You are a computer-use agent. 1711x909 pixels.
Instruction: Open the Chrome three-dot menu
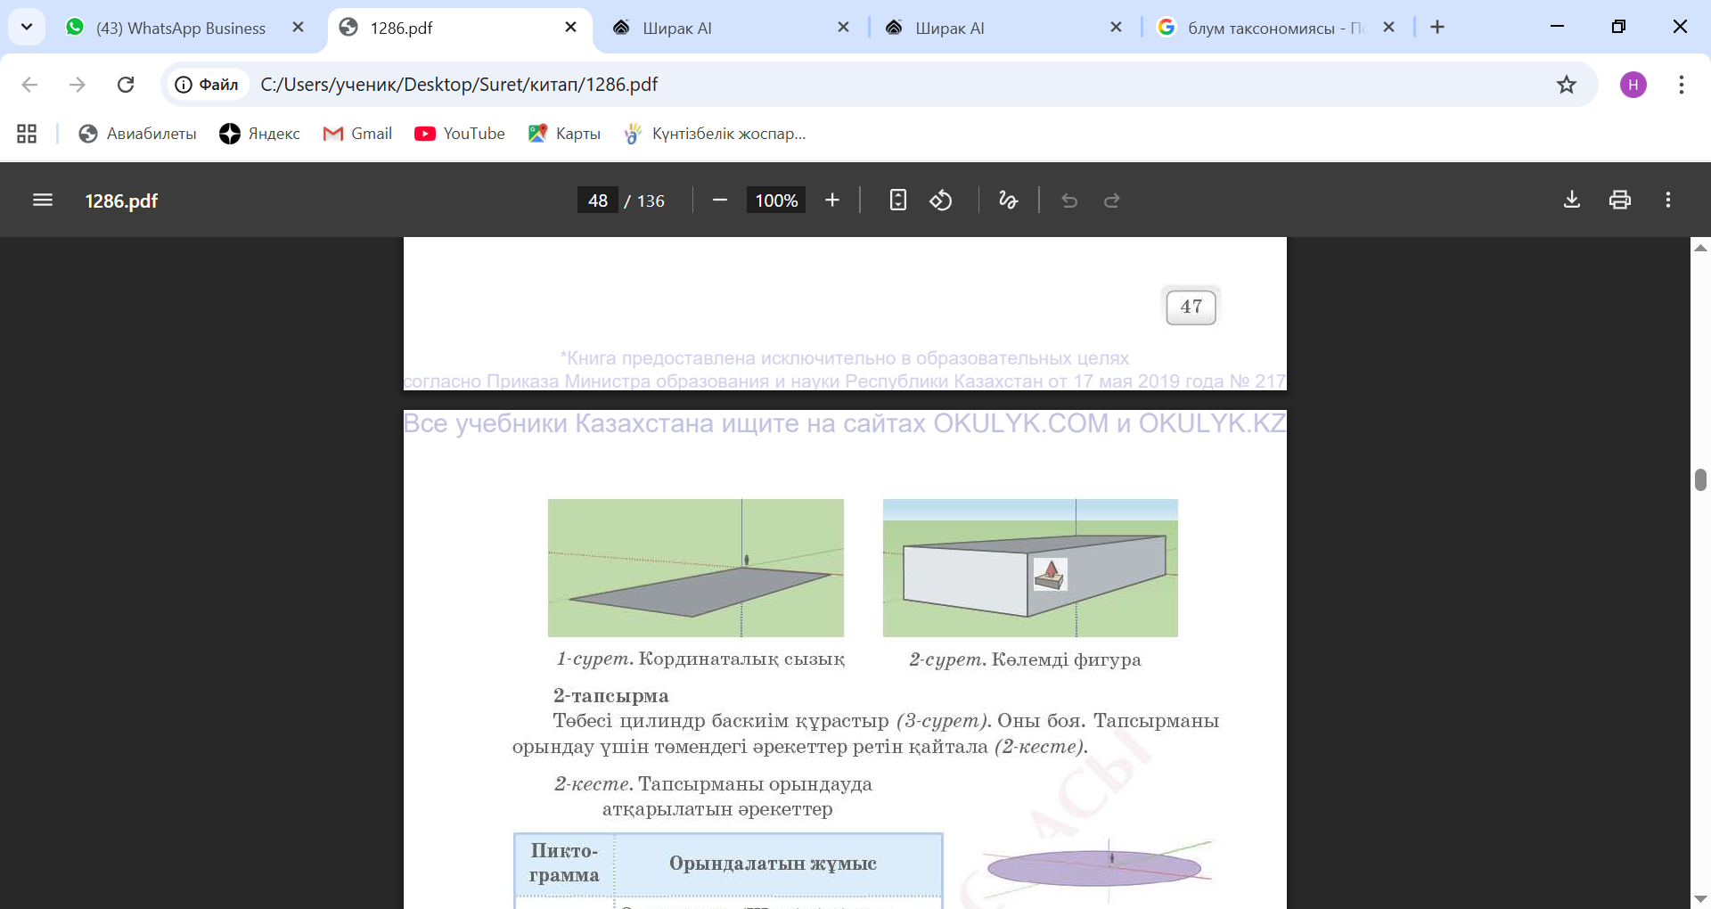1682,85
